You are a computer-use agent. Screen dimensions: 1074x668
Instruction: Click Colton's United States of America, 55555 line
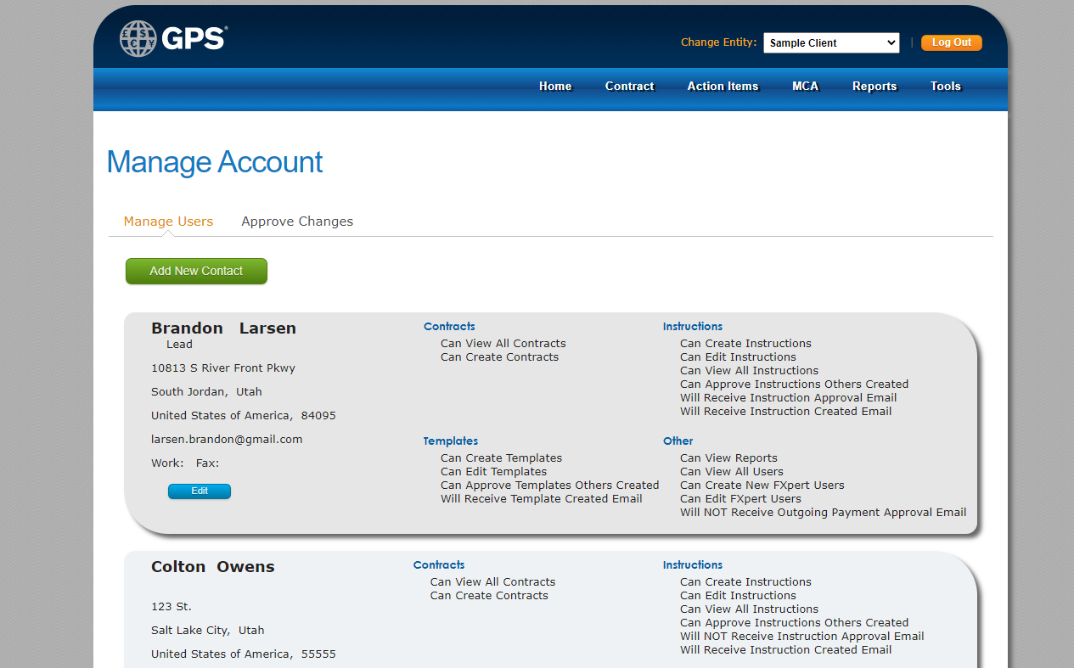[244, 654]
